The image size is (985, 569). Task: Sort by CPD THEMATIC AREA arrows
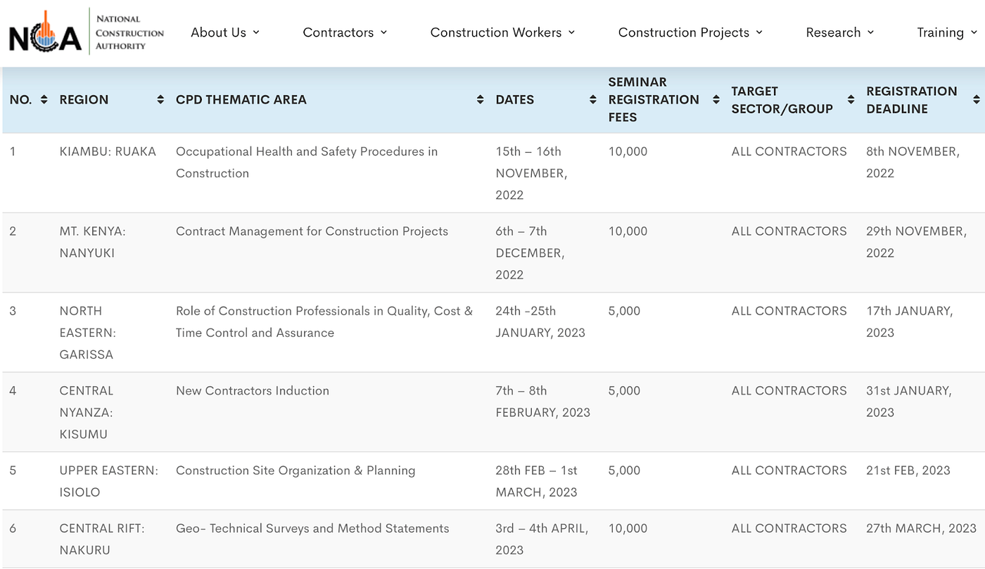tap(481, 100)
